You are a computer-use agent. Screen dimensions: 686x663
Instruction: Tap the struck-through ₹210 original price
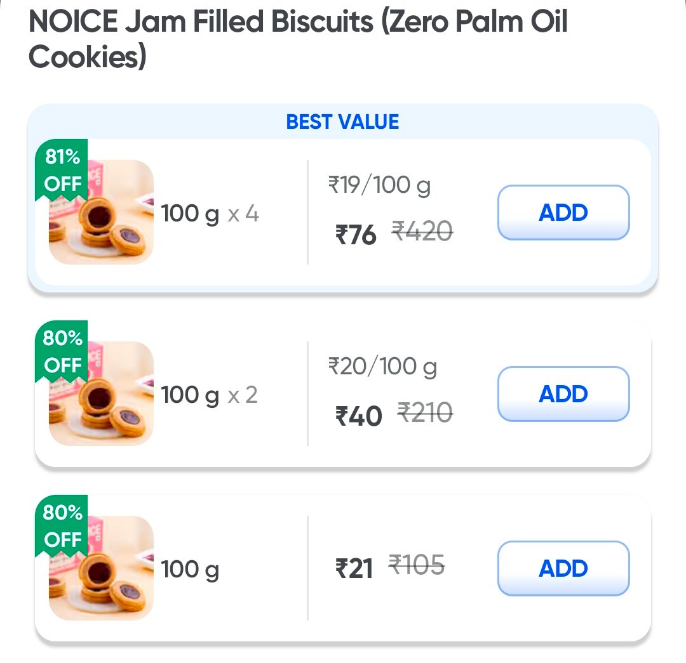pyautogui.click(x=425, y=413)
